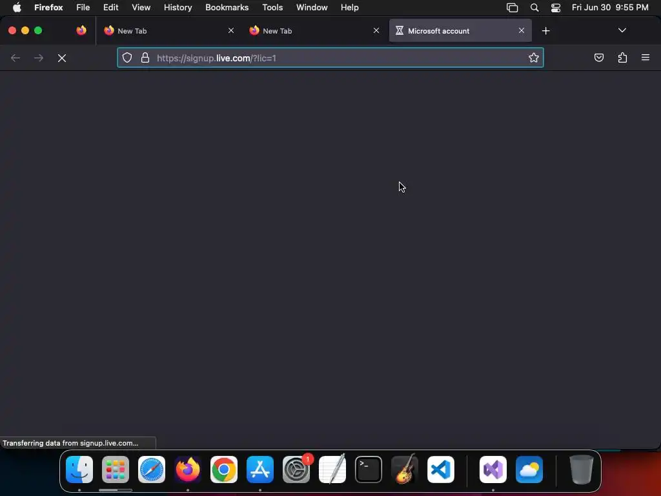
Task: Open the Window menu
Action: [x=312, y=8]
